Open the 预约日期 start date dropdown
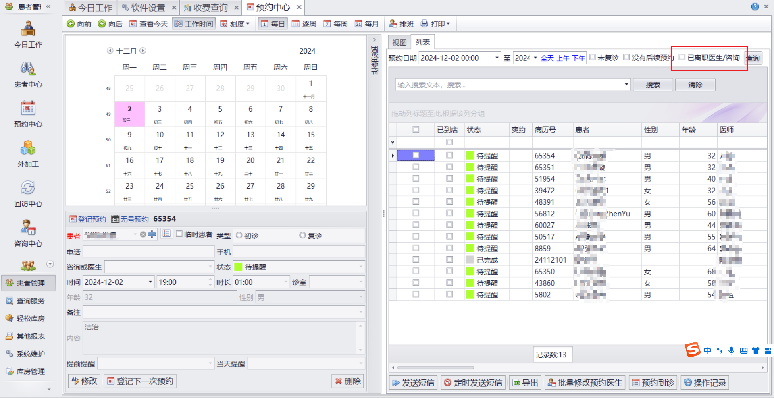The height and width of the screenshot is (398, 774). click(x=497, y=58)
